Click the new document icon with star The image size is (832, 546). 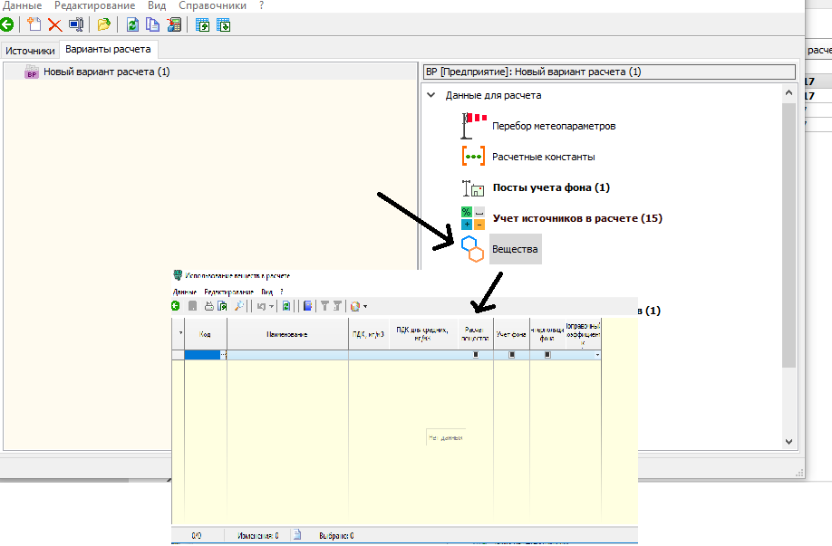(x=34, y=24)
